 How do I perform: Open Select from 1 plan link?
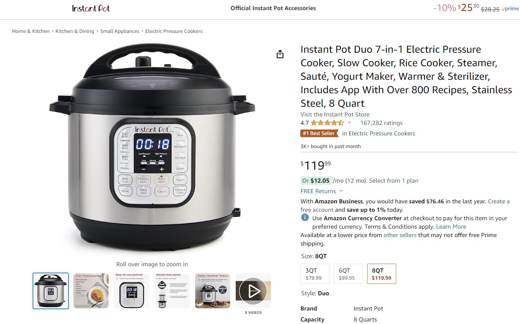pyautogui.click(x=394, y=181)
